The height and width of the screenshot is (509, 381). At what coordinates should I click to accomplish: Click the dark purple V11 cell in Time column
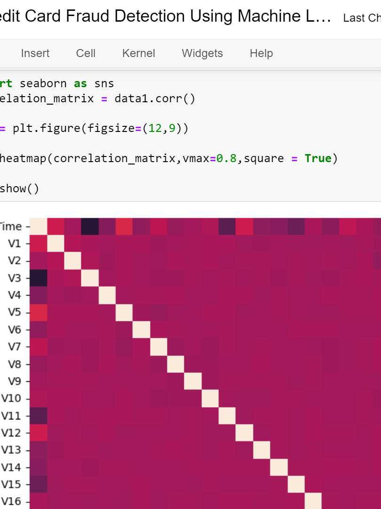click(x=39, y=416)
